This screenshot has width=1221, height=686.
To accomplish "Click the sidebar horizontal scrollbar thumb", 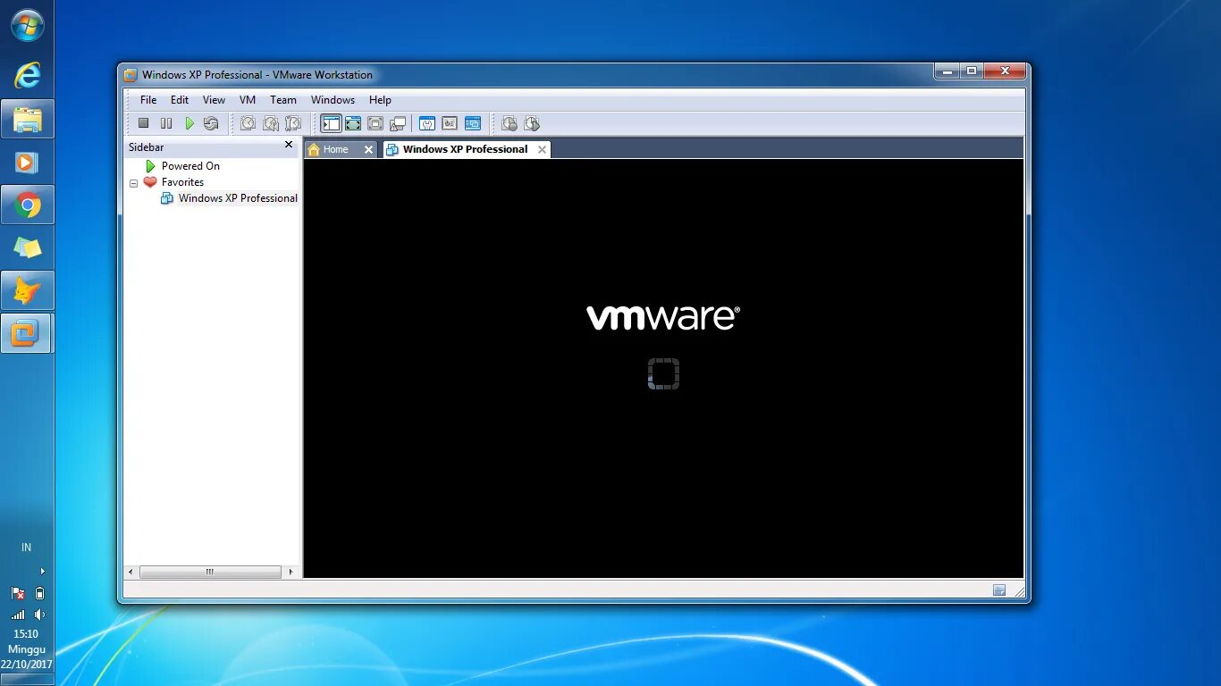I will point(210,572).
